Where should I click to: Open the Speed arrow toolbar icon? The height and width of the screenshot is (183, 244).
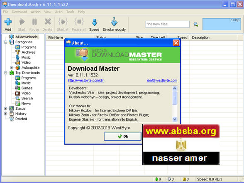click(94, 22)
